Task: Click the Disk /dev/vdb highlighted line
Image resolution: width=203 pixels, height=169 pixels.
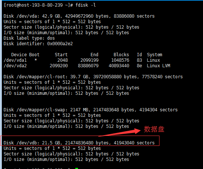Action: pos(79,143)
